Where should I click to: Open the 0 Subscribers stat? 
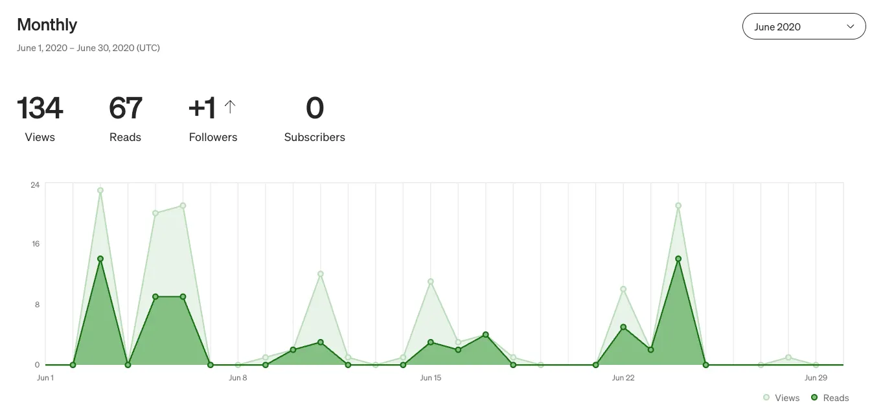point(315,119)
